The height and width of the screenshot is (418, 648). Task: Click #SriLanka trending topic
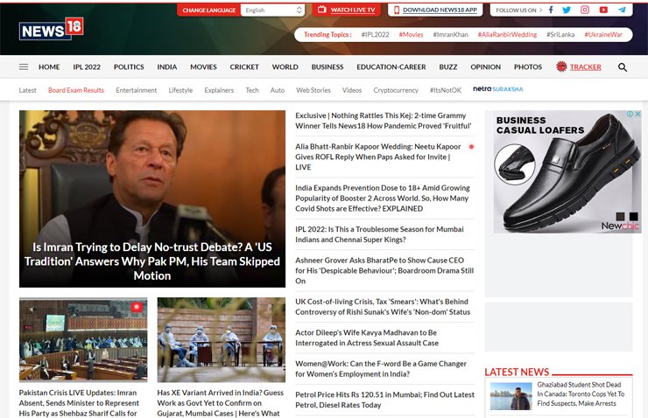click(x=560, y=35)
